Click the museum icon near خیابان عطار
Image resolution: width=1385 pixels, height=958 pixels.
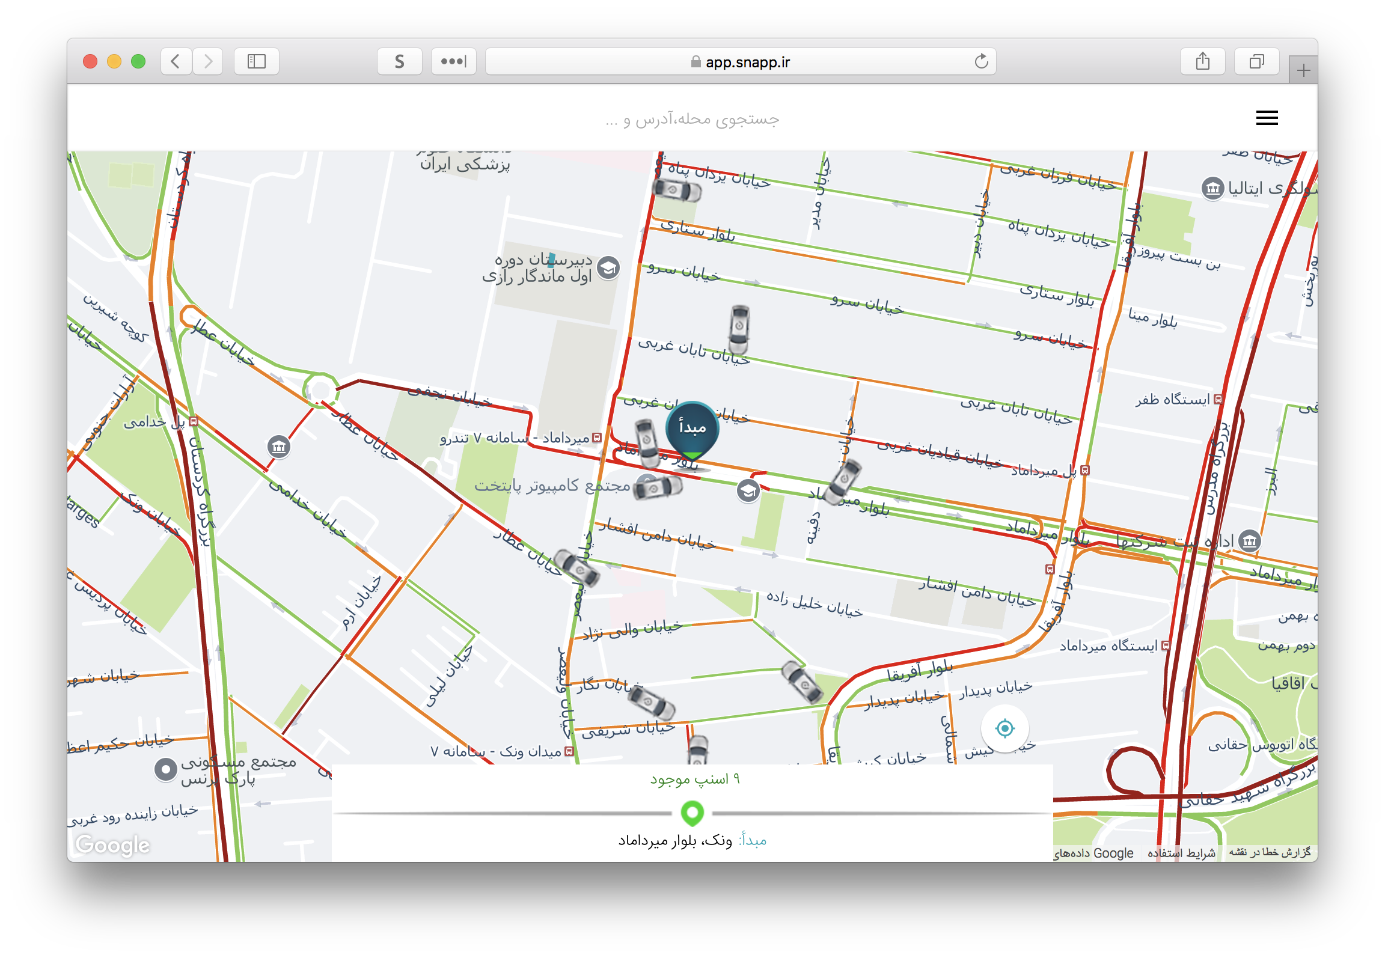pos(278,447)
